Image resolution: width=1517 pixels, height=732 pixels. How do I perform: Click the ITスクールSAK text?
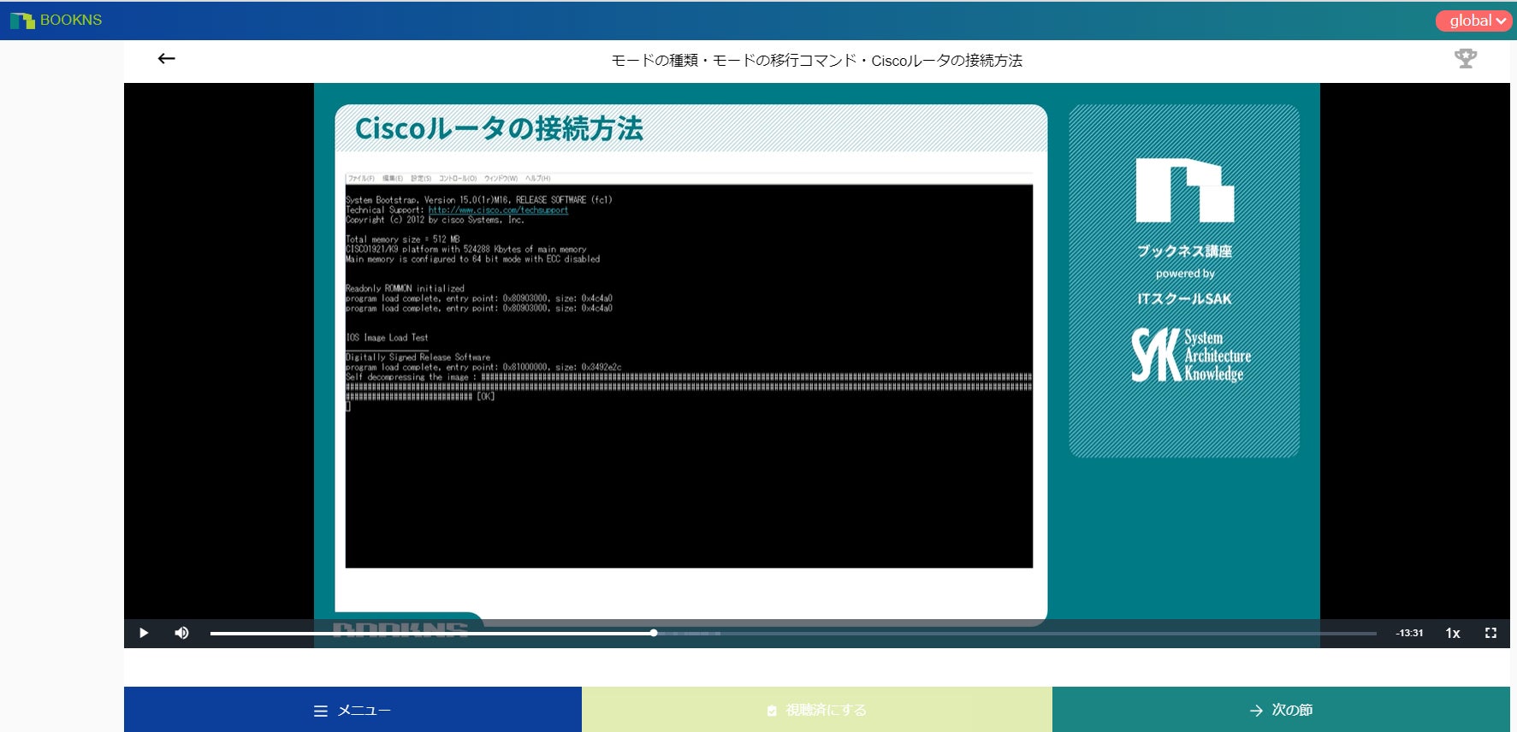click(1185, 298)
